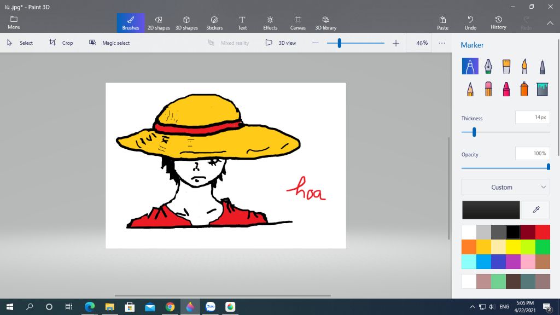Image resolution: width=560 pixels, height=315 pixels.
Task: Choose the dark gray color swatch
Action: tap(499, 232)
